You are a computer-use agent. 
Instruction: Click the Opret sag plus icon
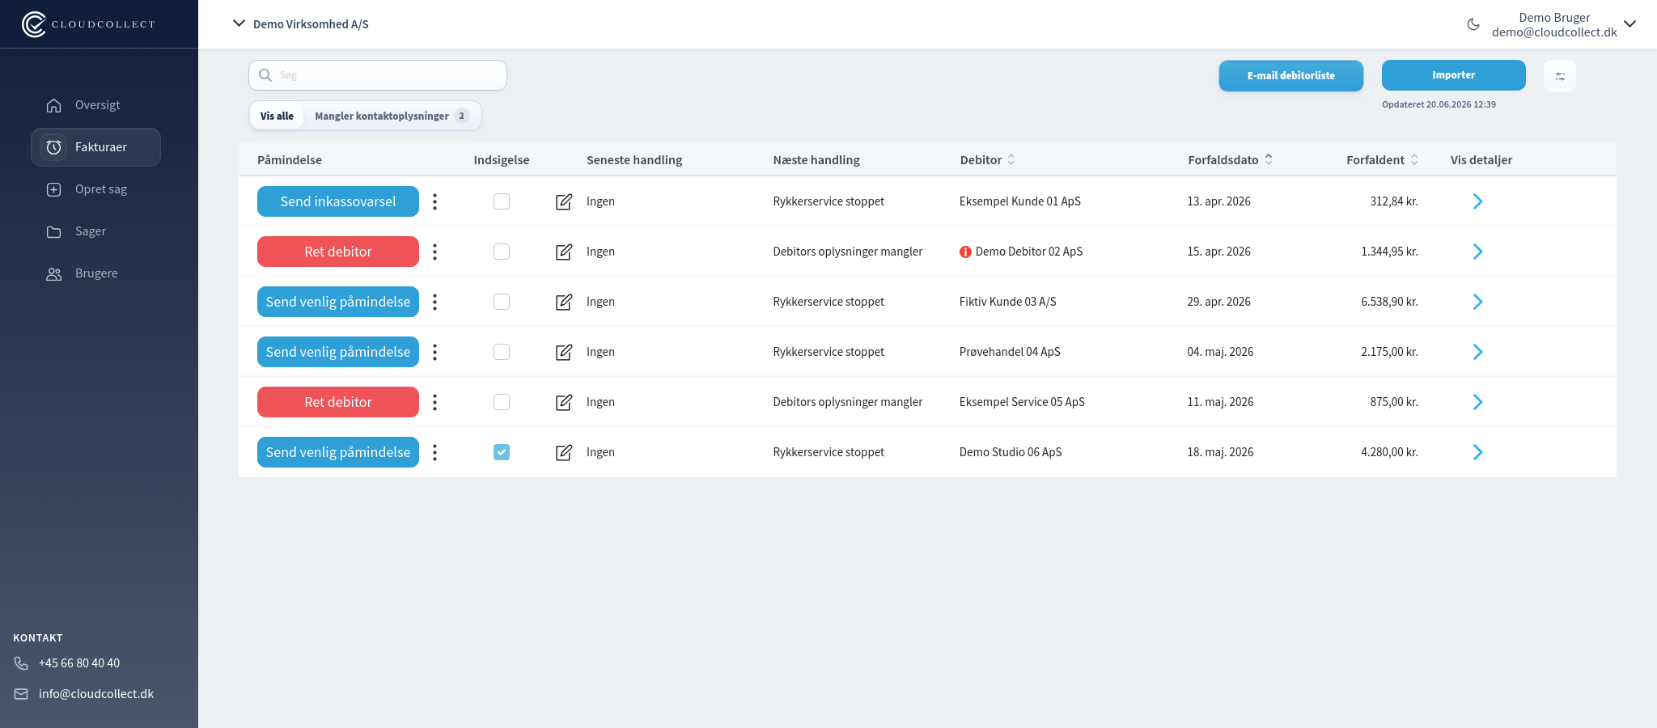click(x=54, y=189)
